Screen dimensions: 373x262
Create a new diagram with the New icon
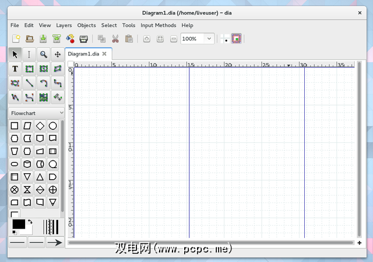tap(16, 39)
